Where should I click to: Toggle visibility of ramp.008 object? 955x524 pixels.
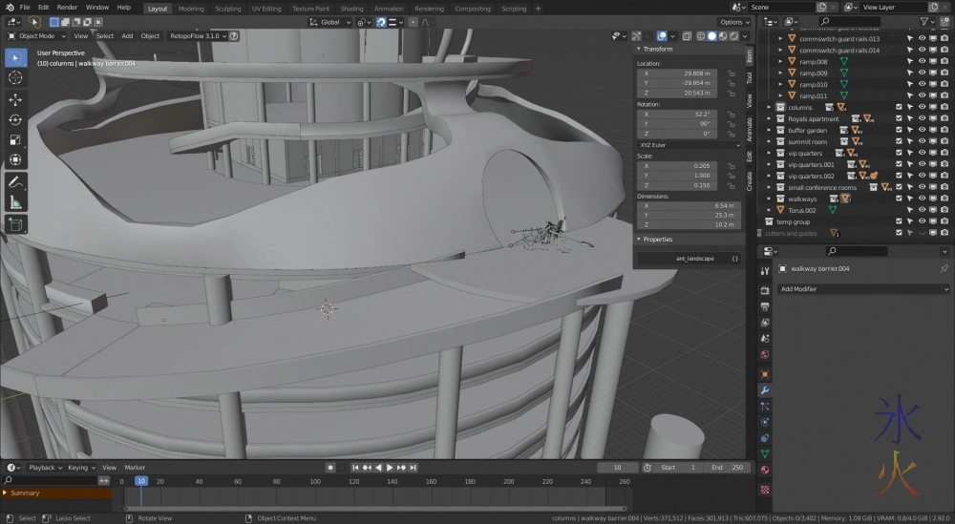pyautogui.click(x=922, y=61)
